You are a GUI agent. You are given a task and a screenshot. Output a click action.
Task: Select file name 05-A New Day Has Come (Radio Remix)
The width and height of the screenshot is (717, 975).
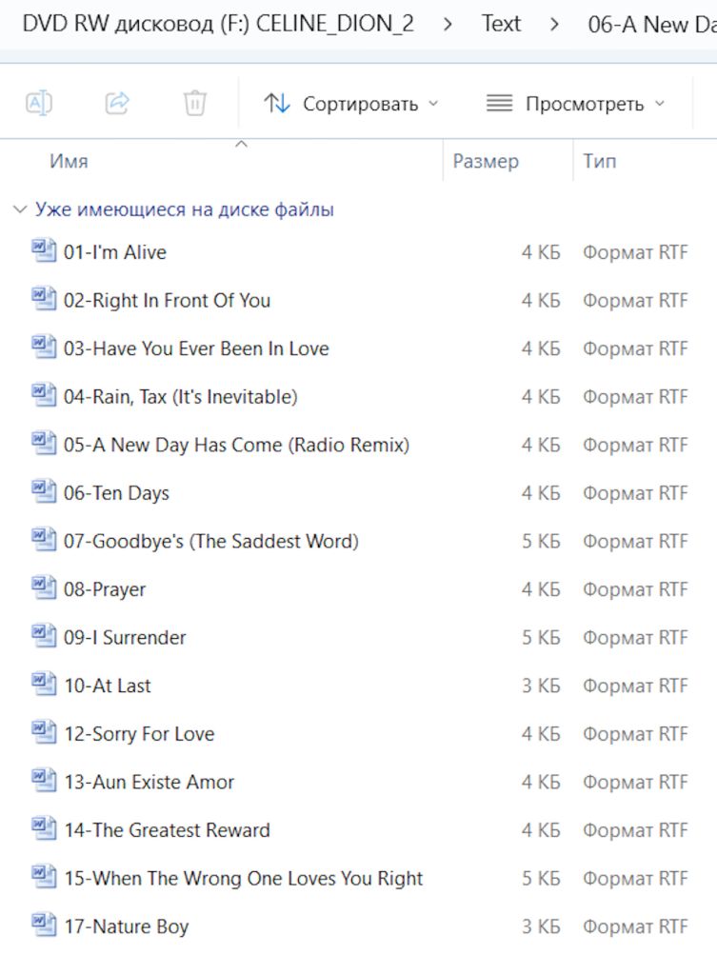[x=236, y=446]
